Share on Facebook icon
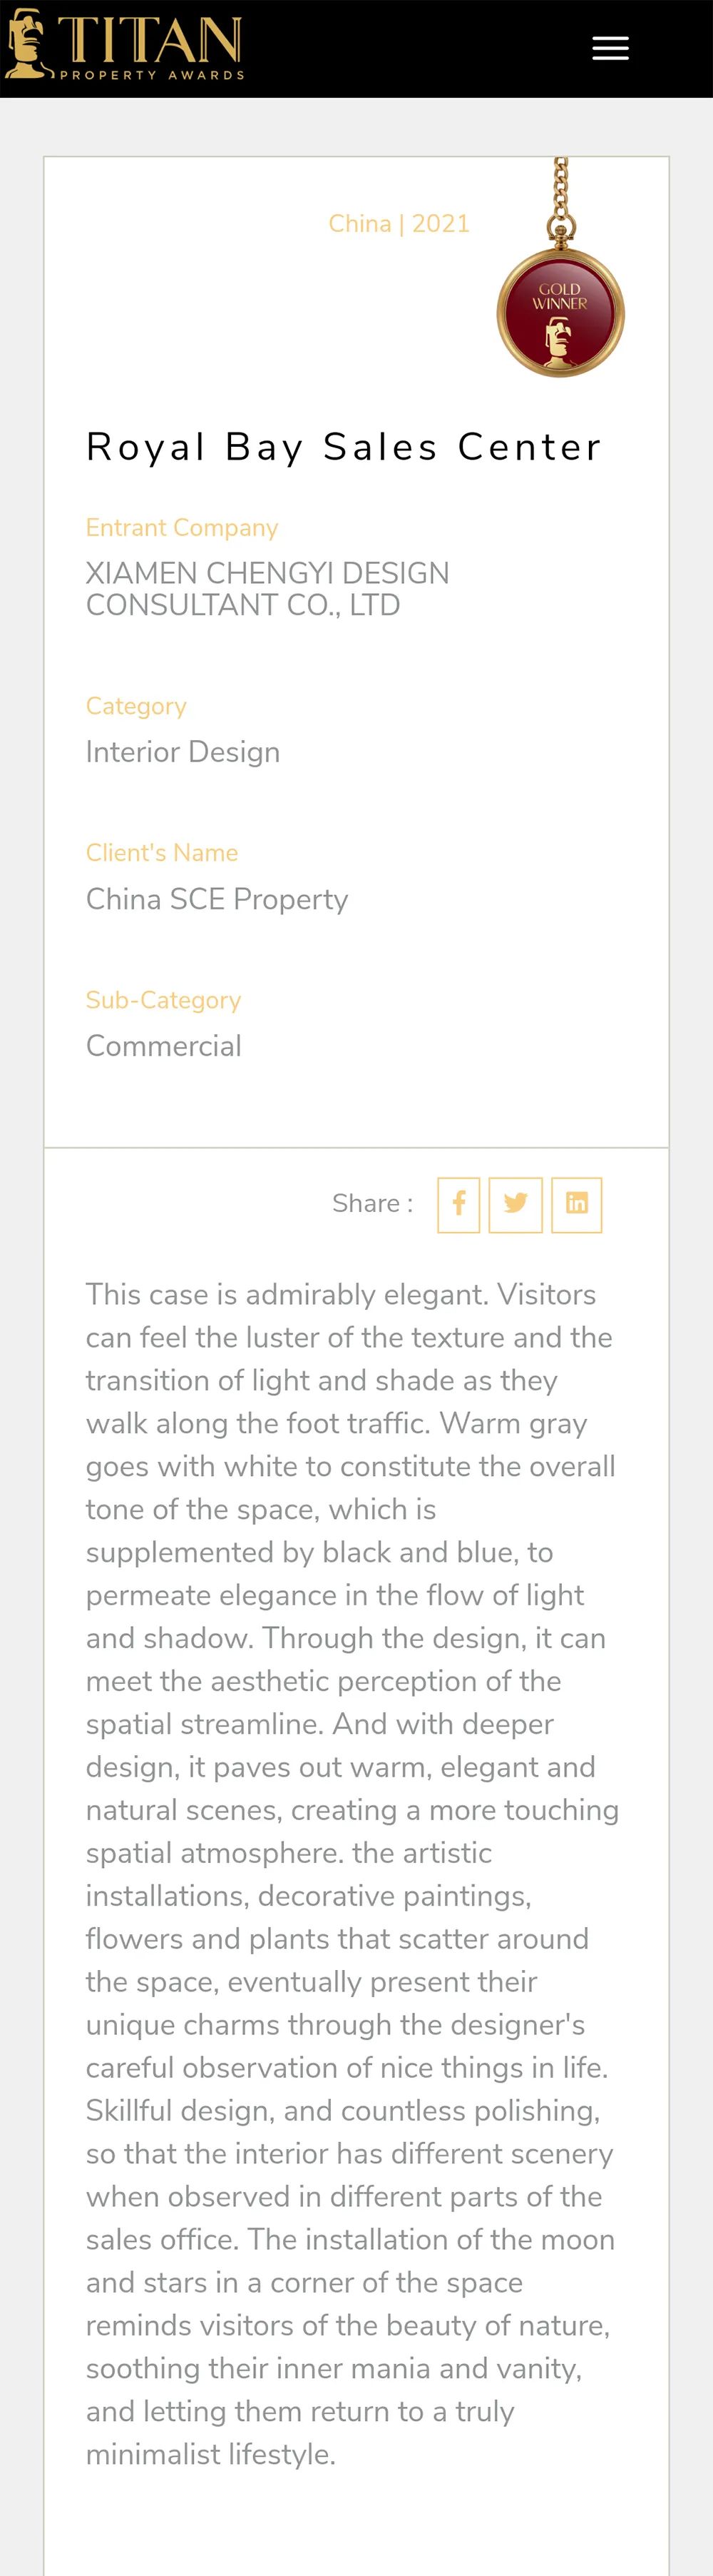 [458, 1204]
